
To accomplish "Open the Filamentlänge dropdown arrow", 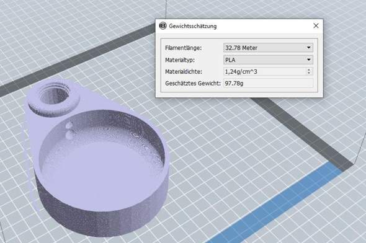I will tap(309, 48).
